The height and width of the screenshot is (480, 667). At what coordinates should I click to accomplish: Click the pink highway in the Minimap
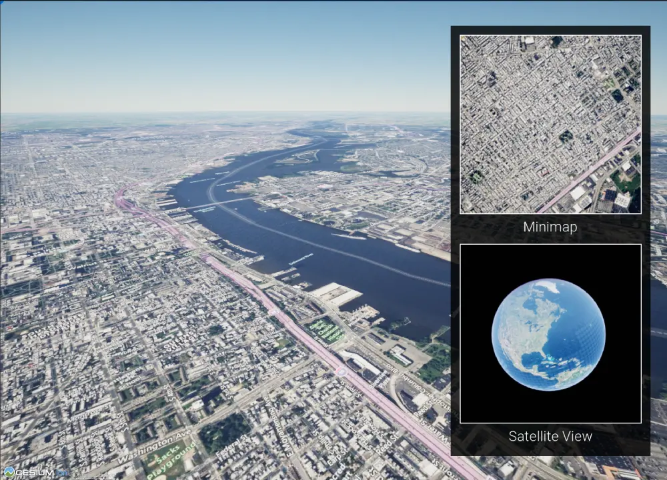[x=590, y=170]
